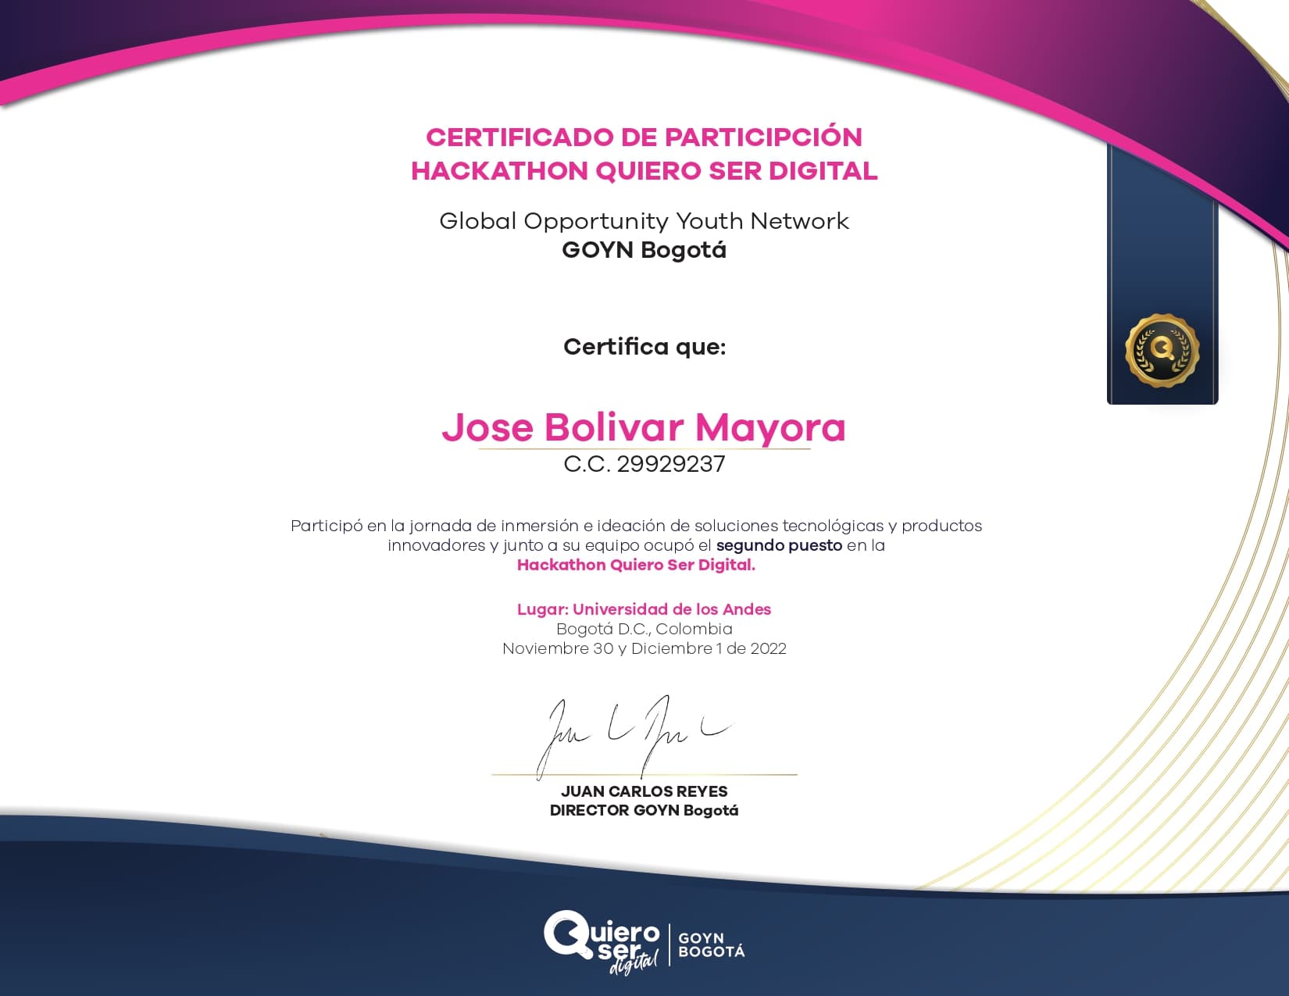The height and width of the screenshot is (996, 1289).
Task: Click the bold 'GOYN Bogotá' line under the heading
Action: [x=644, y=250]
